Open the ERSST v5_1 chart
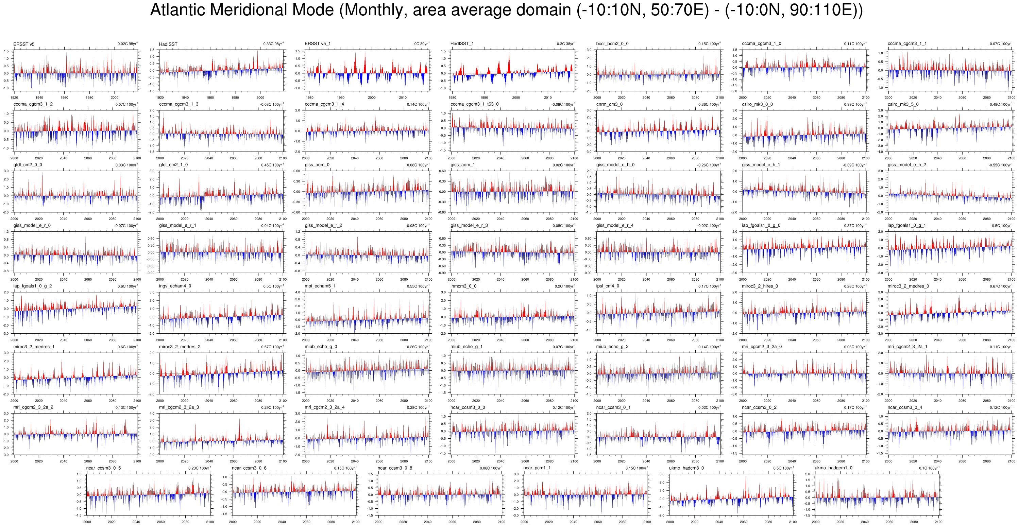Screen dimensions: 1018x526 [x=367, y=70]
